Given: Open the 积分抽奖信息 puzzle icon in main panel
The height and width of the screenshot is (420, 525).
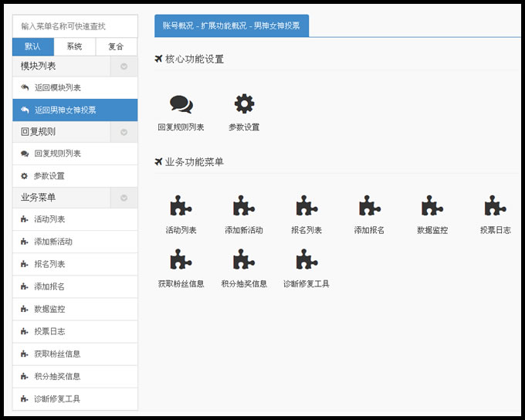Looking at the screenshot, I should click(x=244, y=259).
